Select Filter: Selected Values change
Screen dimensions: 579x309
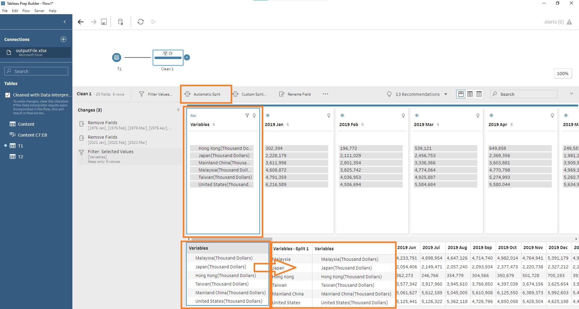(130, 156)
